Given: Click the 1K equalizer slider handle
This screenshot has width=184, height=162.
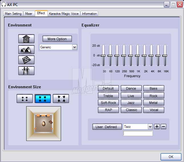Looking at the screenshot, I should [138, 56].
